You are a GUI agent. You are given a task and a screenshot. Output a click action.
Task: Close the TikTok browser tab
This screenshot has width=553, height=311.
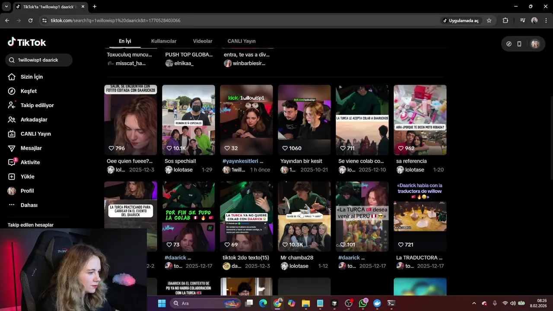(x=83, y=6)
